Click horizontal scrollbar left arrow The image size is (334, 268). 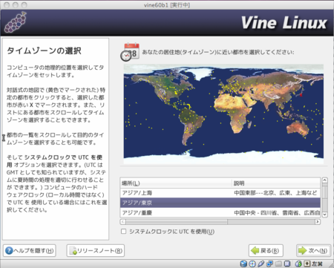pyautogui.click(x=123, y=222)
